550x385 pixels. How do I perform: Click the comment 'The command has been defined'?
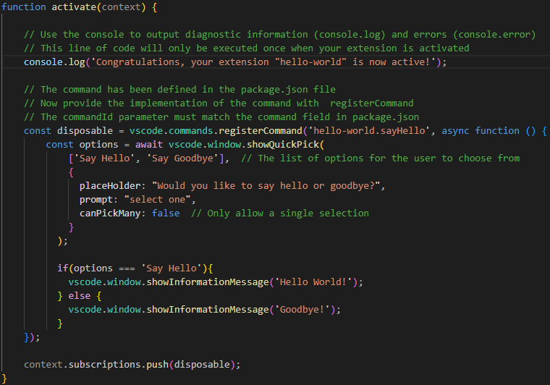(179, 90)
